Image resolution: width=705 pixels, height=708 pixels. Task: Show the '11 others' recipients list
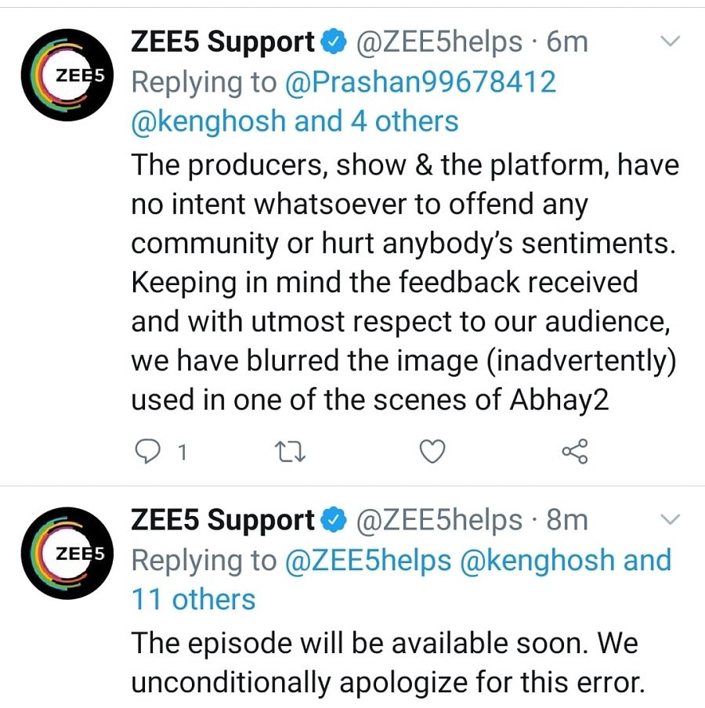pos(193,600)
